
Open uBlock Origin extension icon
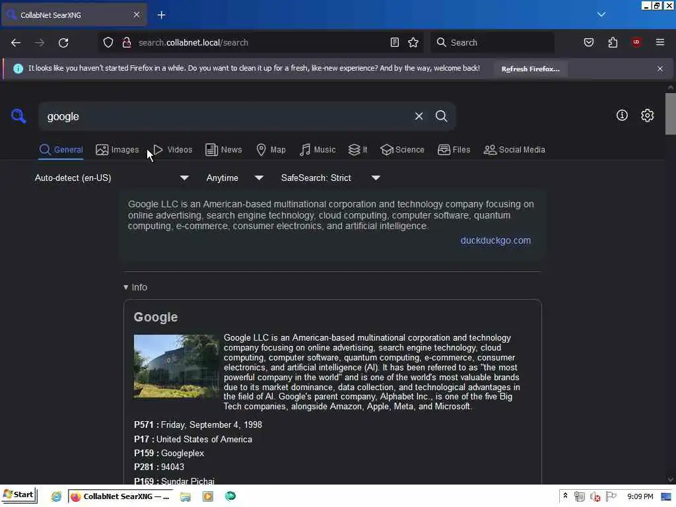[x=636, y=42]
